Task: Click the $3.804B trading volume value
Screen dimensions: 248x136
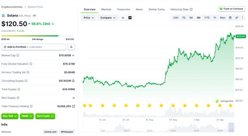Action: (x=69, y=72)
